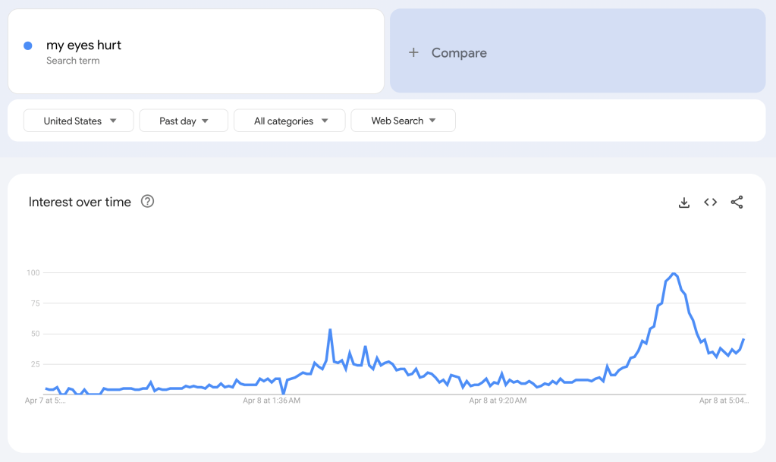
Task: Expand the Past day time range dropdown
Action: click(x=184, y=121)
